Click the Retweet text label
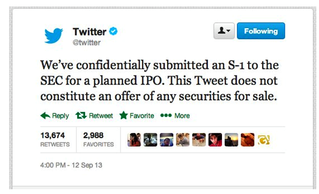Image resolution: width=319 pixels, height=194 pixels. (x=101, y=116)
